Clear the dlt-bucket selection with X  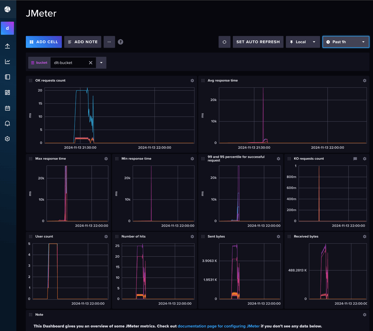(x=91, y=63)
